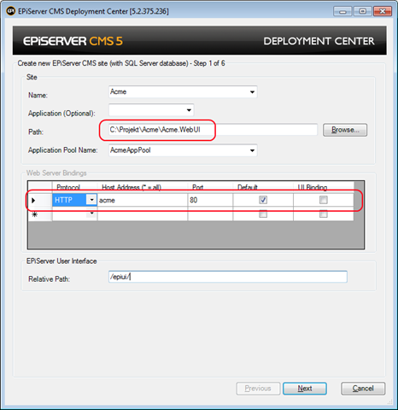Open the protocol dropdown in the new row
The height and width of the screenshot is (410, 398).
coord(91,214)
